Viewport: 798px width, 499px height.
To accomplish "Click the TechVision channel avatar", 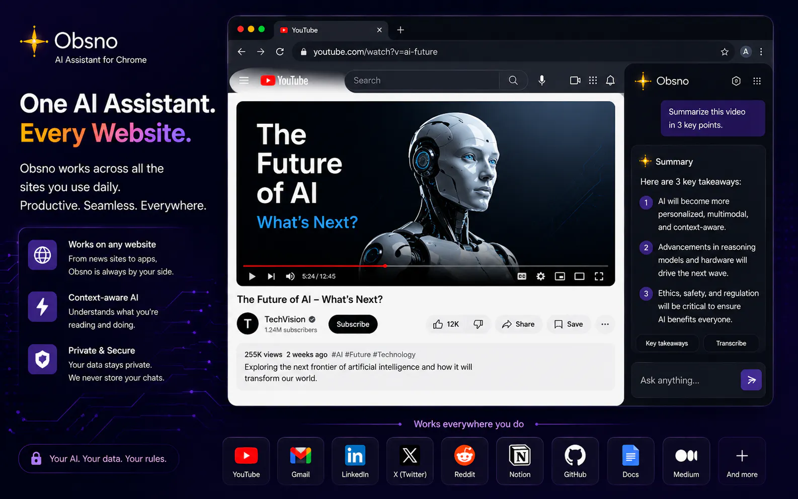I will (248, 323).
